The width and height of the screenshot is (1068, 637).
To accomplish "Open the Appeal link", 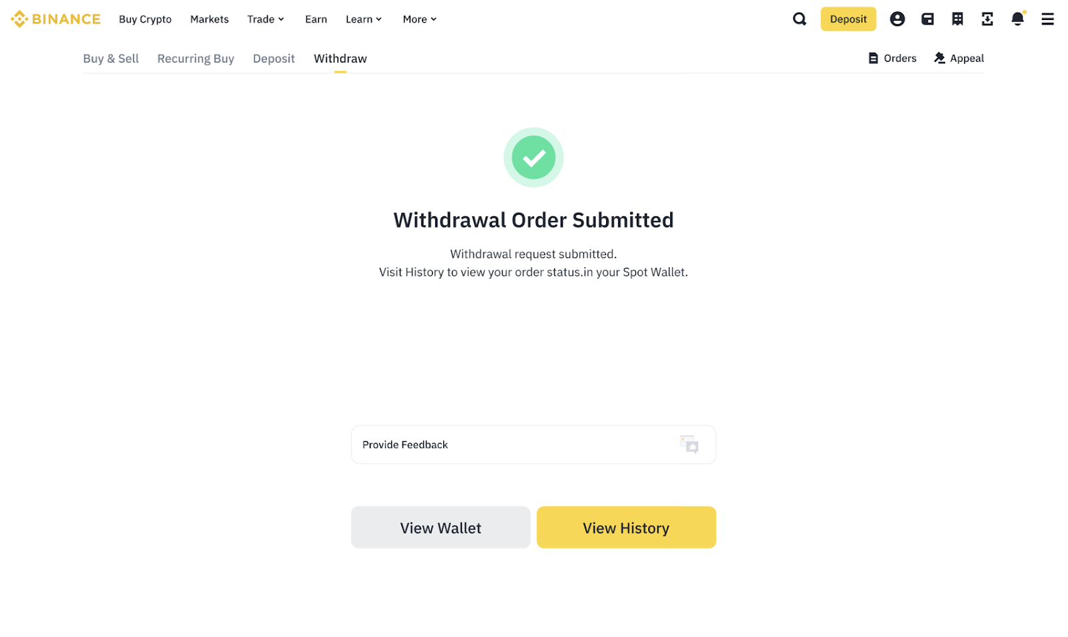I will (959, 59).
